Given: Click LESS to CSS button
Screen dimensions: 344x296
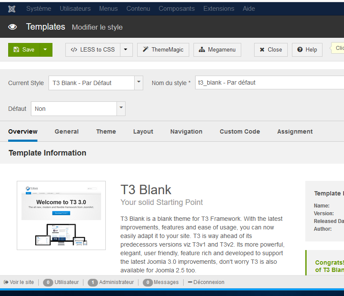Looking at the screenshot, I should [x=93, y=50].
